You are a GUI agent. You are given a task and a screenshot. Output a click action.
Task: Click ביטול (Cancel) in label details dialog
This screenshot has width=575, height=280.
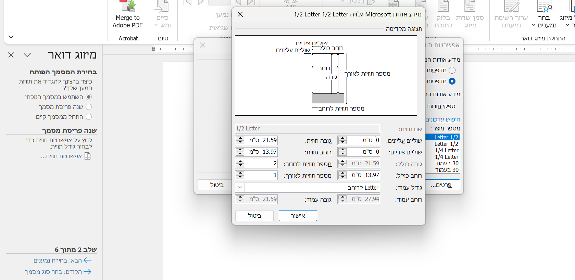[x=254, y=216]
